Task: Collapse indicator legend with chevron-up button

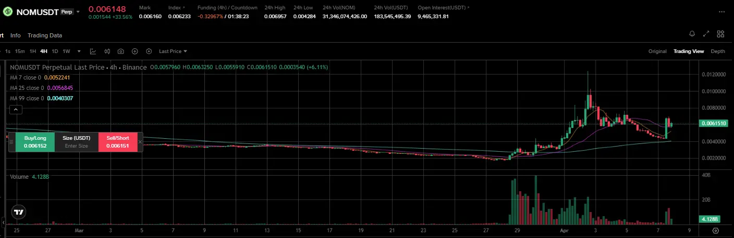Action: [16, 109]
